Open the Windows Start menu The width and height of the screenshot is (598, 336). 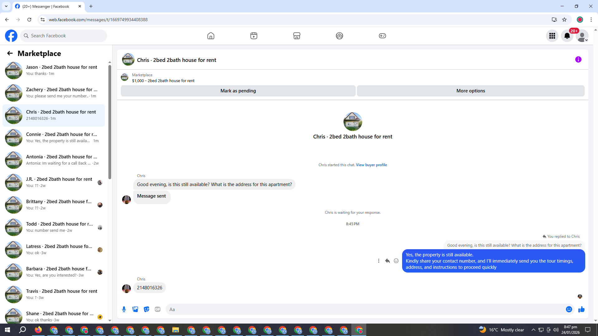tap(7, 330)
